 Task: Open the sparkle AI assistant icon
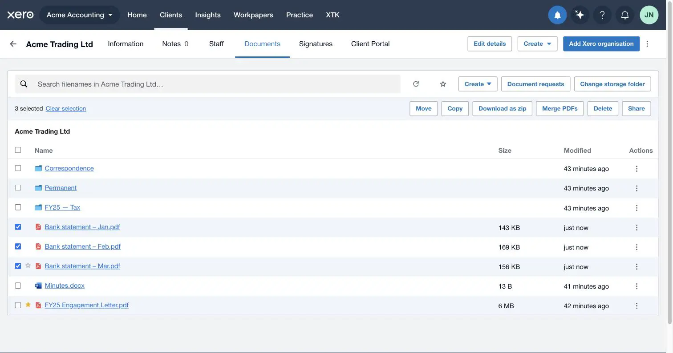pos(580,15)
